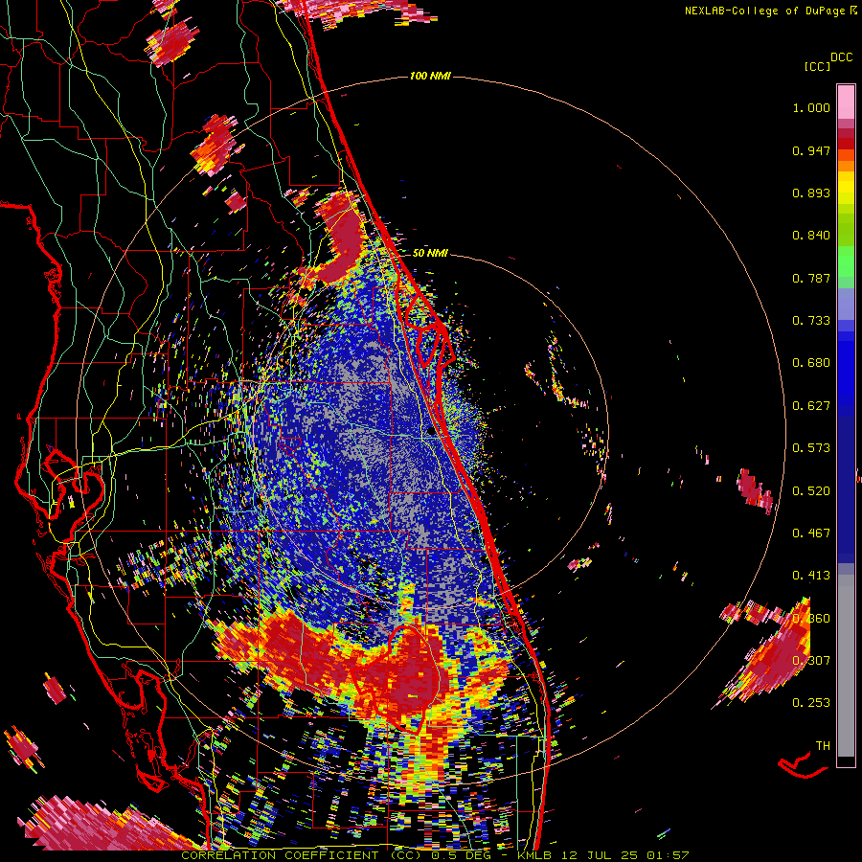Screen dimensions: 862x862
Task: Click the "100 NMI" range ring label
Action: click(430, 76)
